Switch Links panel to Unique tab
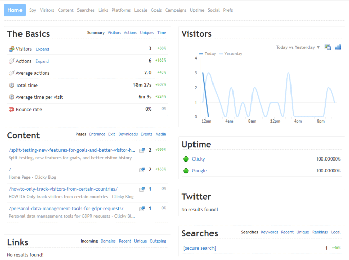Viewport: 349px width, 260px height. click(x=141, y=241)
